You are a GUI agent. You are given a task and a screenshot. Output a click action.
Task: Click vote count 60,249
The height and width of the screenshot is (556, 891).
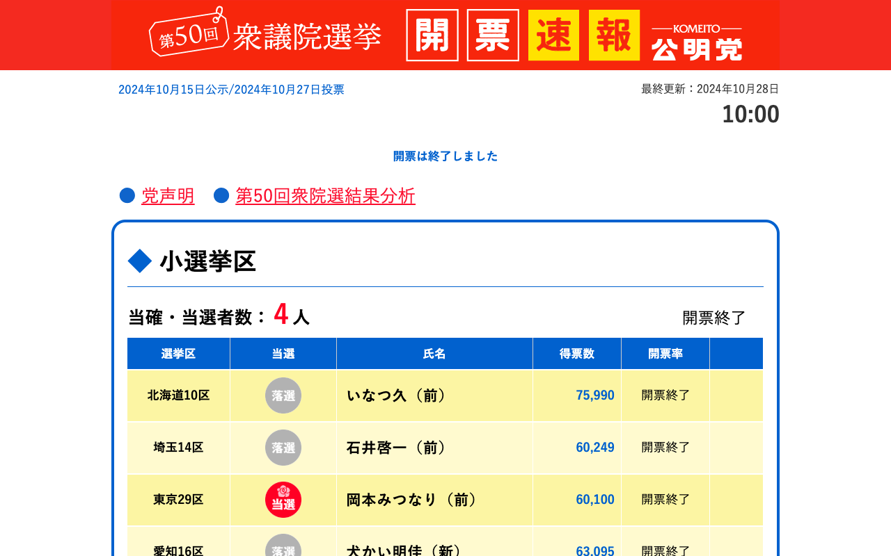[x=595, y=448]
